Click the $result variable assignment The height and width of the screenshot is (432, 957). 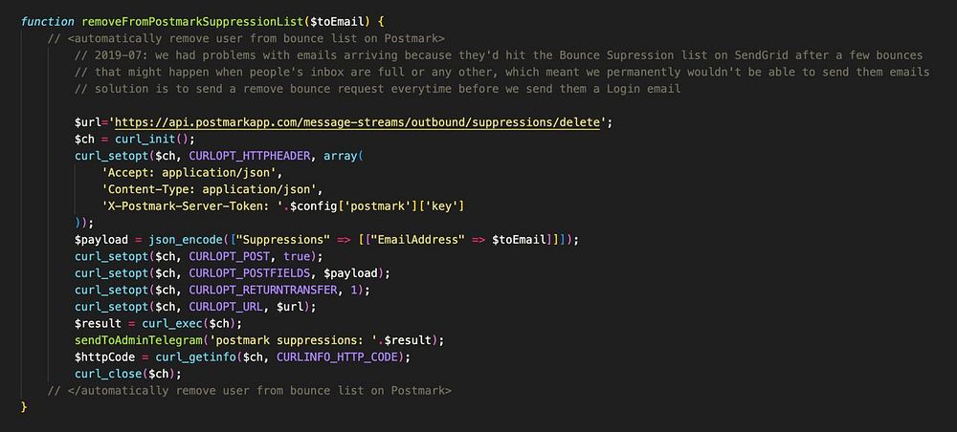[x=98, y=324]
